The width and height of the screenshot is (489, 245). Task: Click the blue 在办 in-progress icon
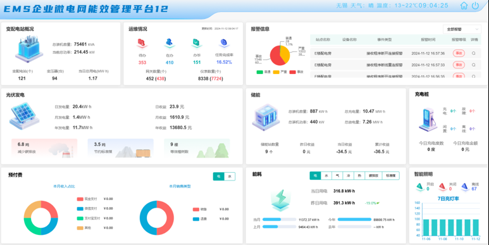click(x=170, y=43)
